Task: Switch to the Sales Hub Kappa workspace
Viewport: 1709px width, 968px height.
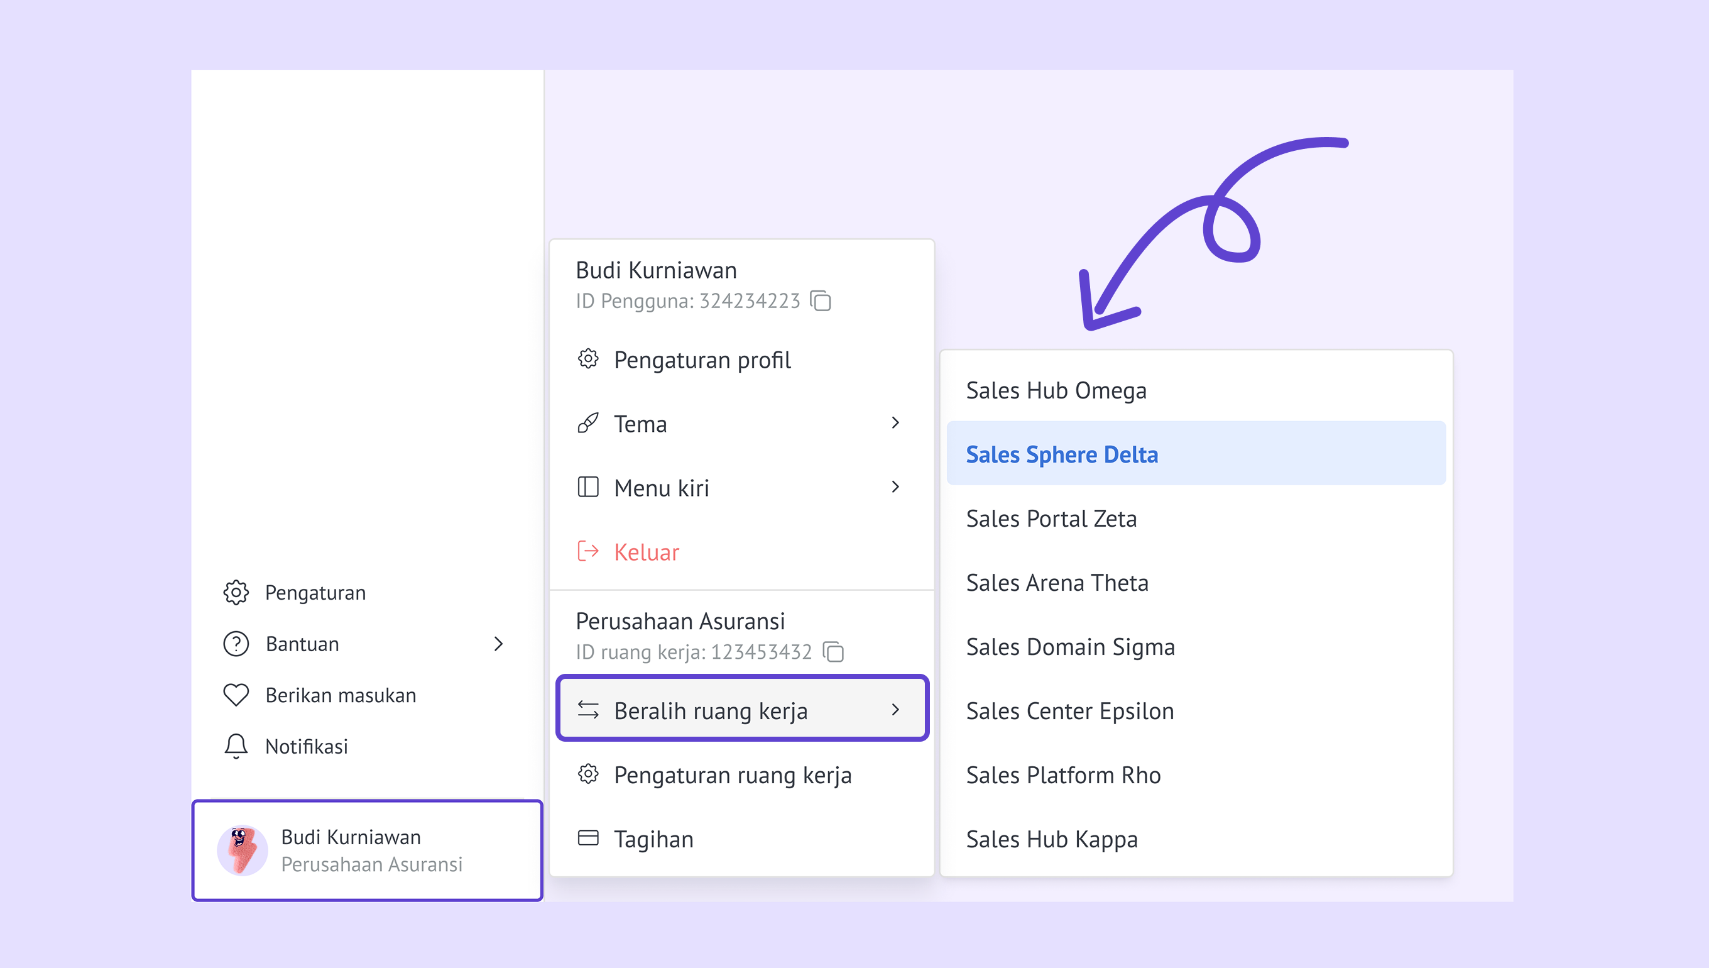Action: [x=1052, y=839]
